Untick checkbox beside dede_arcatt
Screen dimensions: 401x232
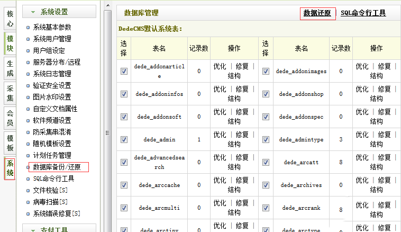(266, 162)
